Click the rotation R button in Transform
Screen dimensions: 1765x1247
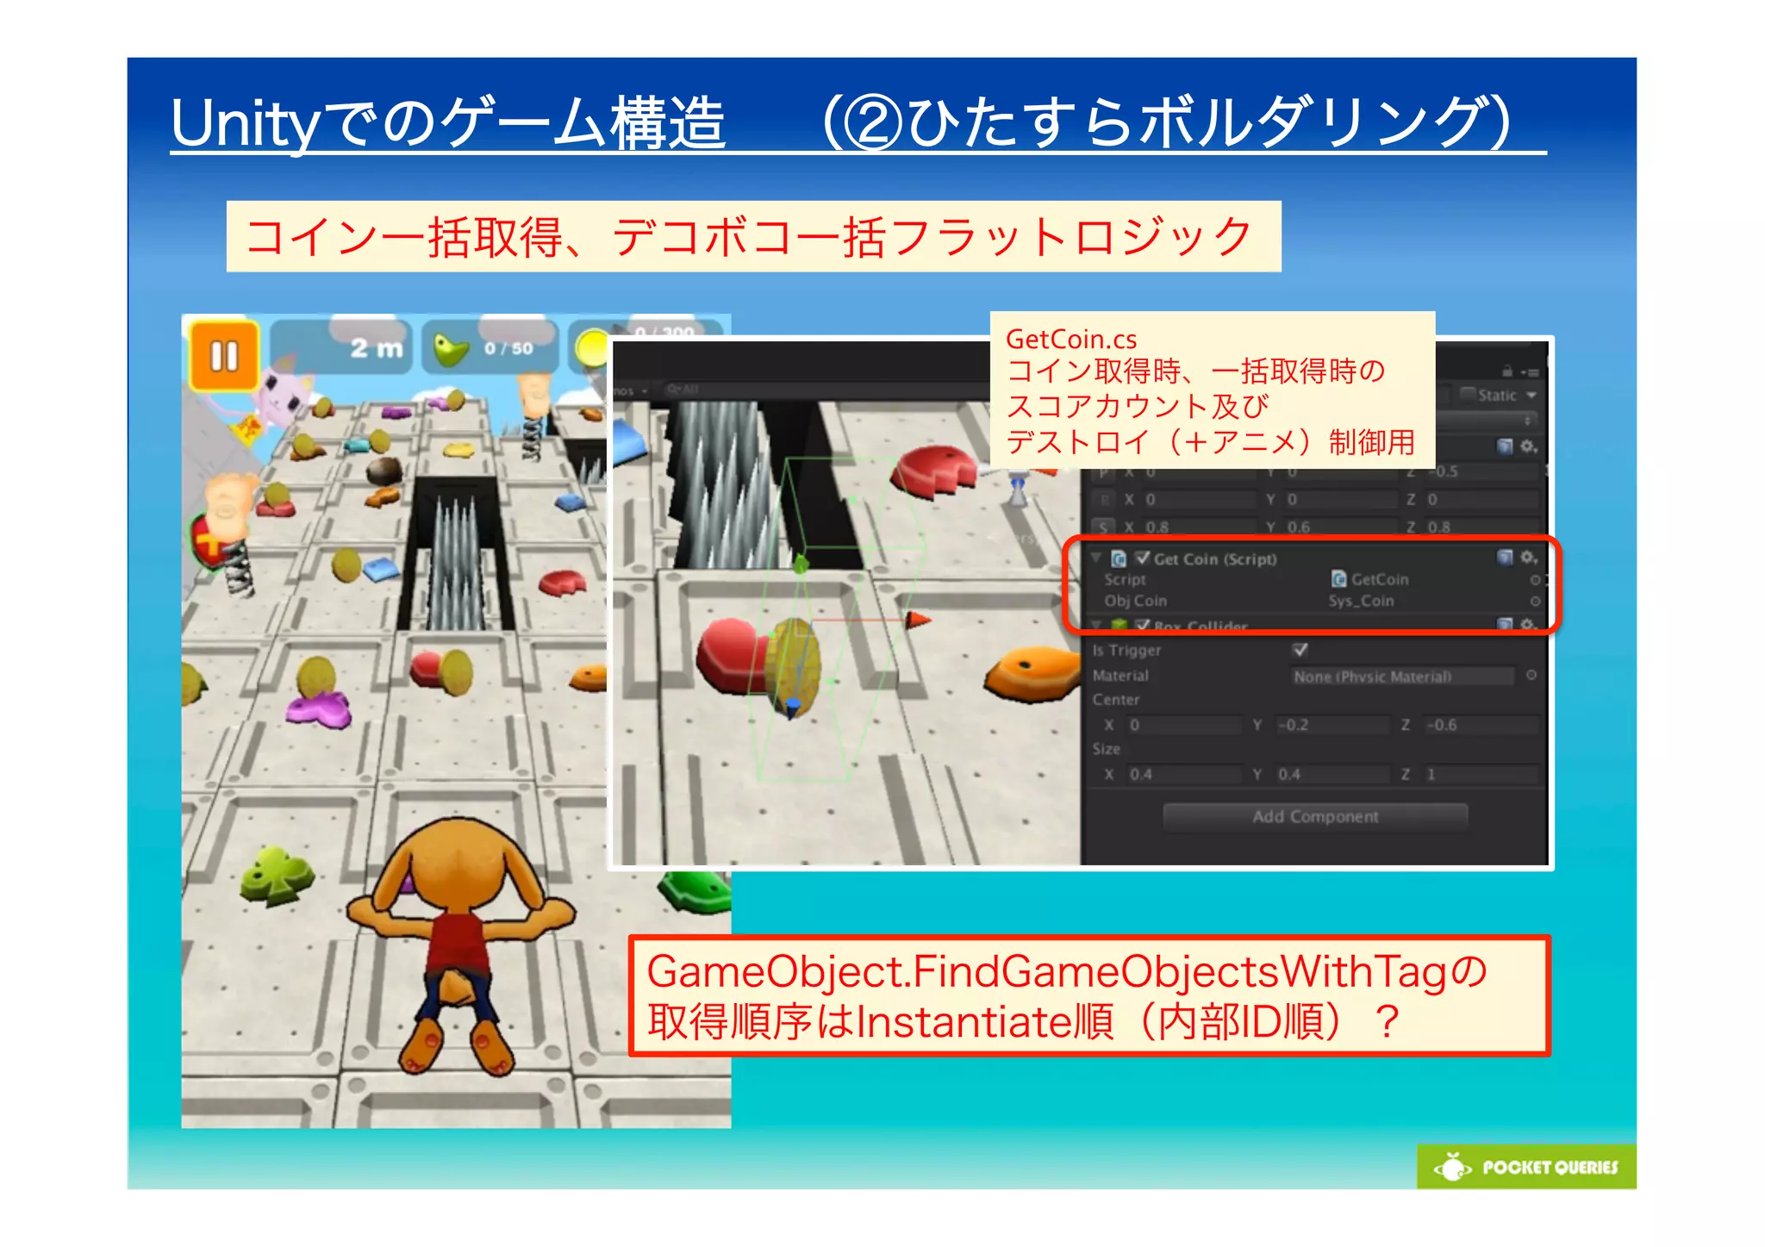[1104, 500]
